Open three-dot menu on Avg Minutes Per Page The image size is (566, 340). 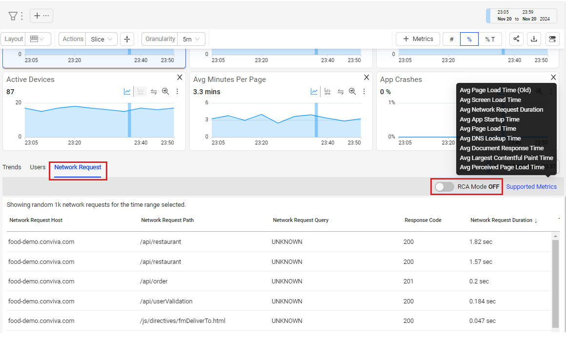(x=364, y=92)
